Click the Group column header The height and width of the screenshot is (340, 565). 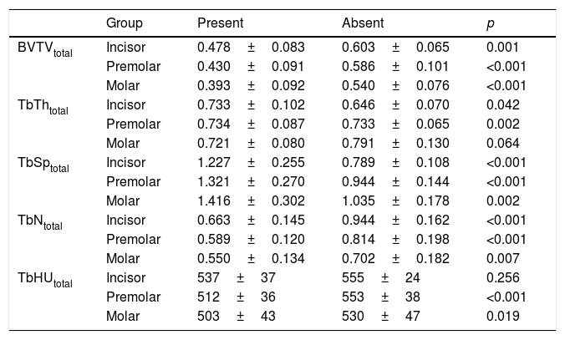124,24
